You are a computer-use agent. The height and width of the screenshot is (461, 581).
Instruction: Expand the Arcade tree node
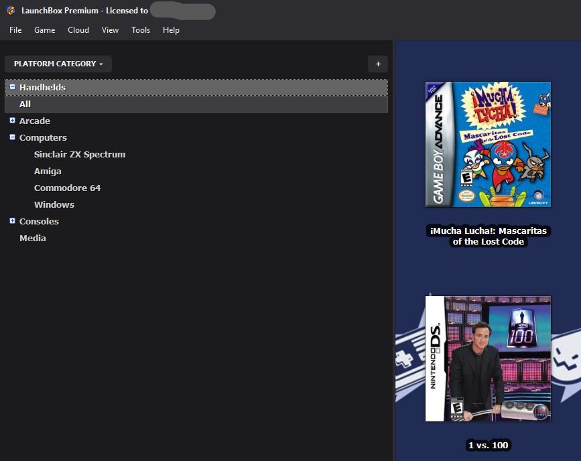click(x=12, y=121)
